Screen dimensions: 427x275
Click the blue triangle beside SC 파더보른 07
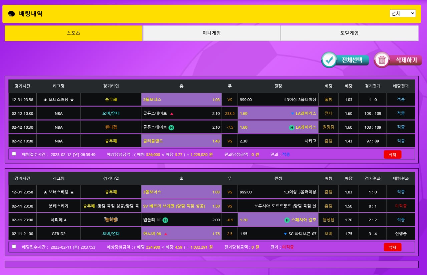click(x=285, y=234)
